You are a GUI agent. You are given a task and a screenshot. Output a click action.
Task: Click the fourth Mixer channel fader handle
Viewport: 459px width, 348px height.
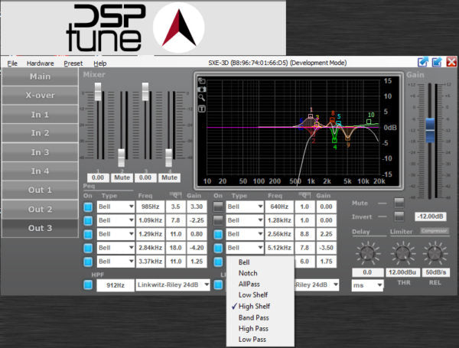[168, 158]
